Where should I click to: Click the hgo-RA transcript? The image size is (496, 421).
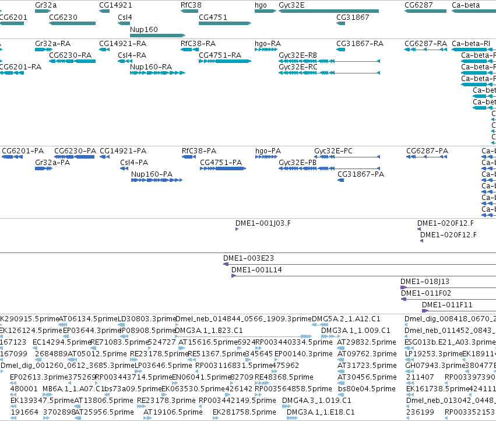point(266,50)
